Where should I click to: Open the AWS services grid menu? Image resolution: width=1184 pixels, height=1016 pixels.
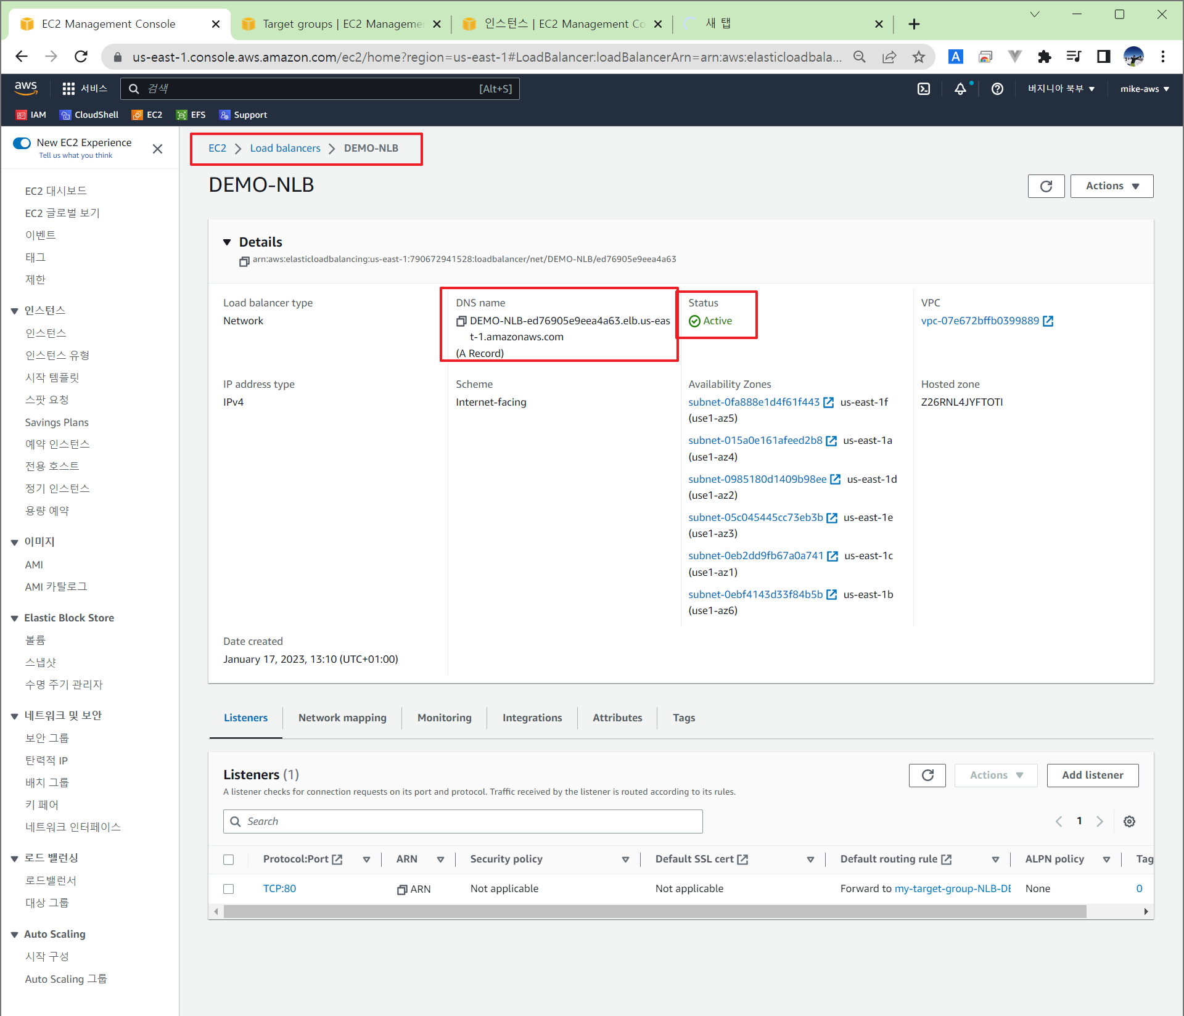click(68, 89)
